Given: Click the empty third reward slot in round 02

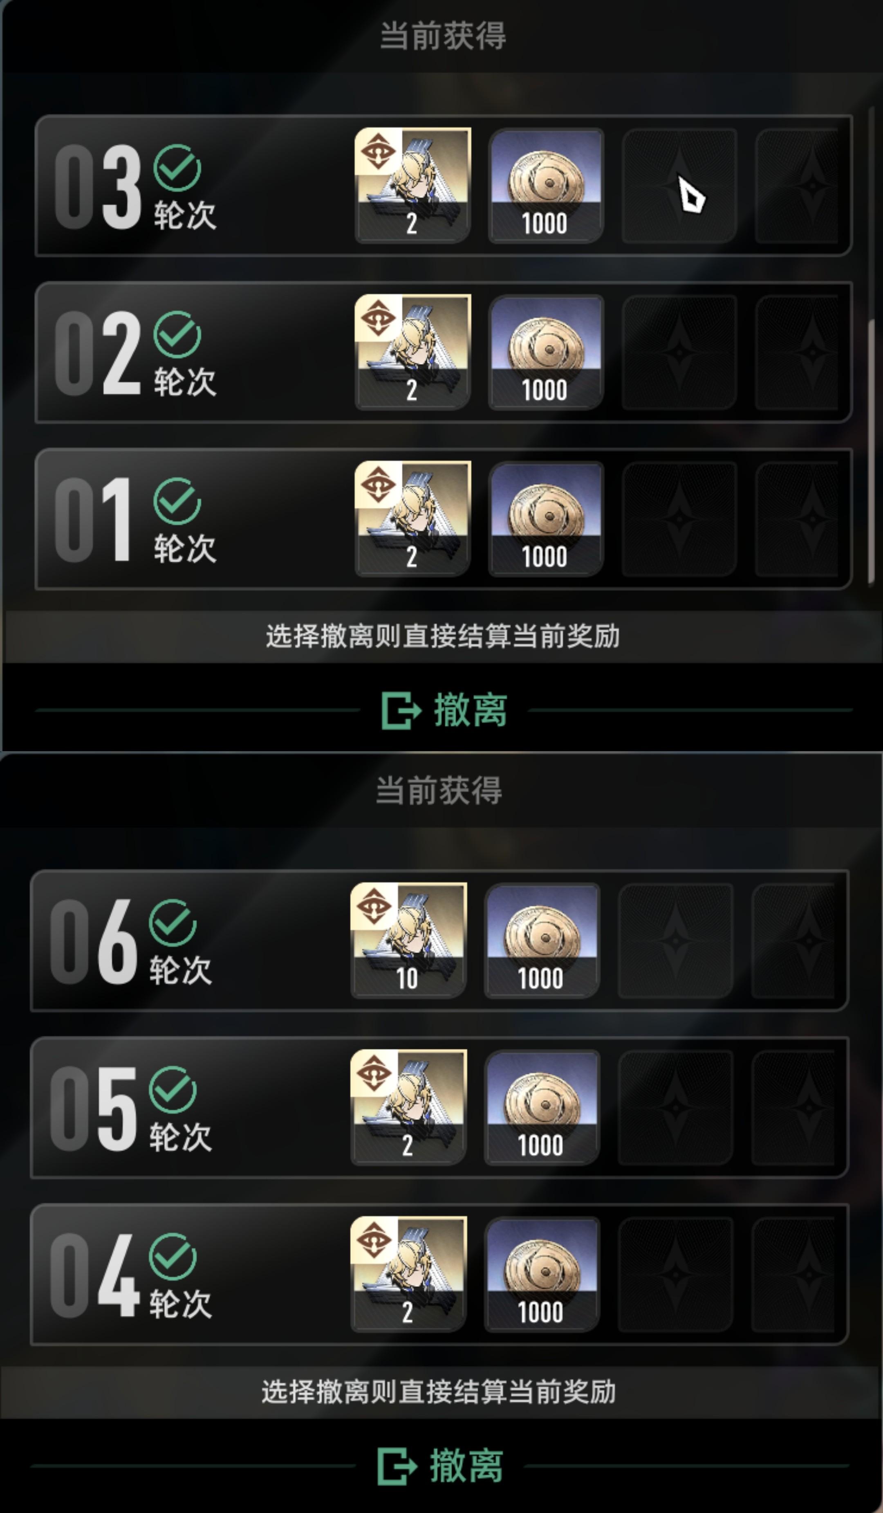Looking at the screenshot, I should [679, 352].
